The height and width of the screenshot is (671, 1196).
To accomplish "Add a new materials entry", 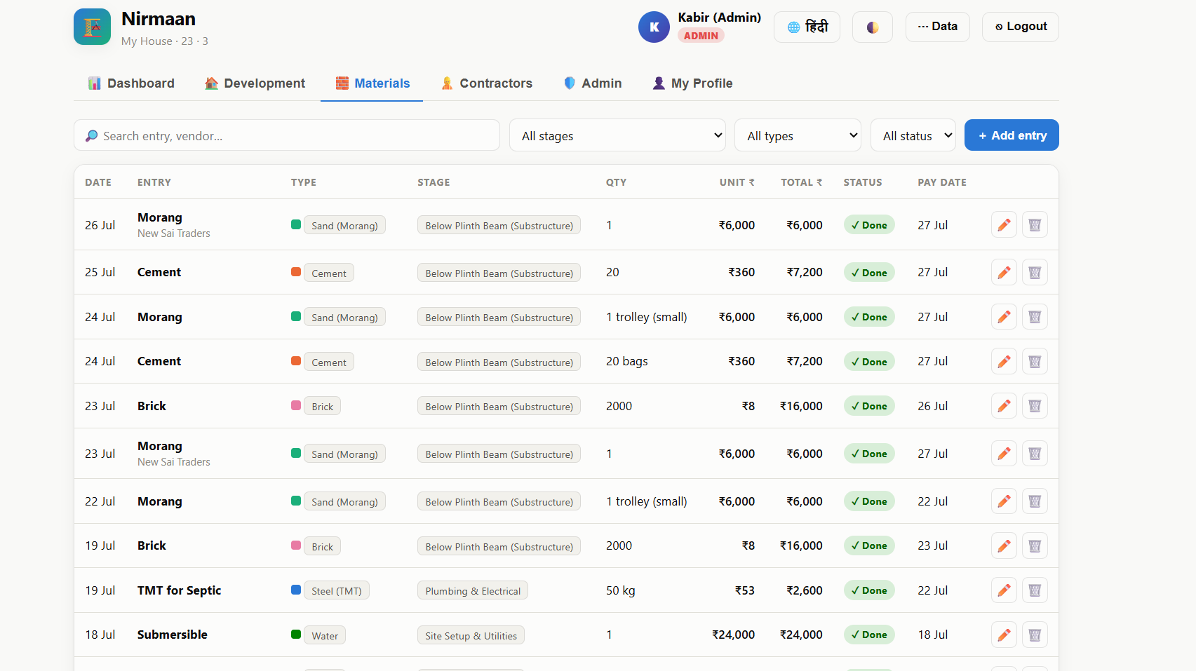I will pyautogui.click(x=1012, y=135).
